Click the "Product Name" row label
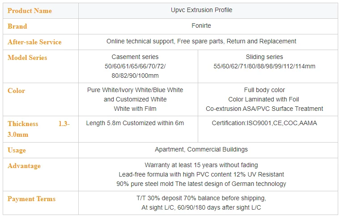This screenshot has height=219, width=340. click(30, 11)
